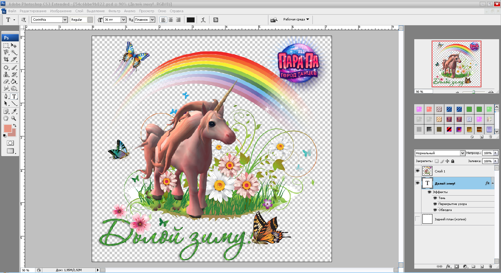Pick the Eyedropper tool
This screenshot has width=501, height=273.
(14, 111)
